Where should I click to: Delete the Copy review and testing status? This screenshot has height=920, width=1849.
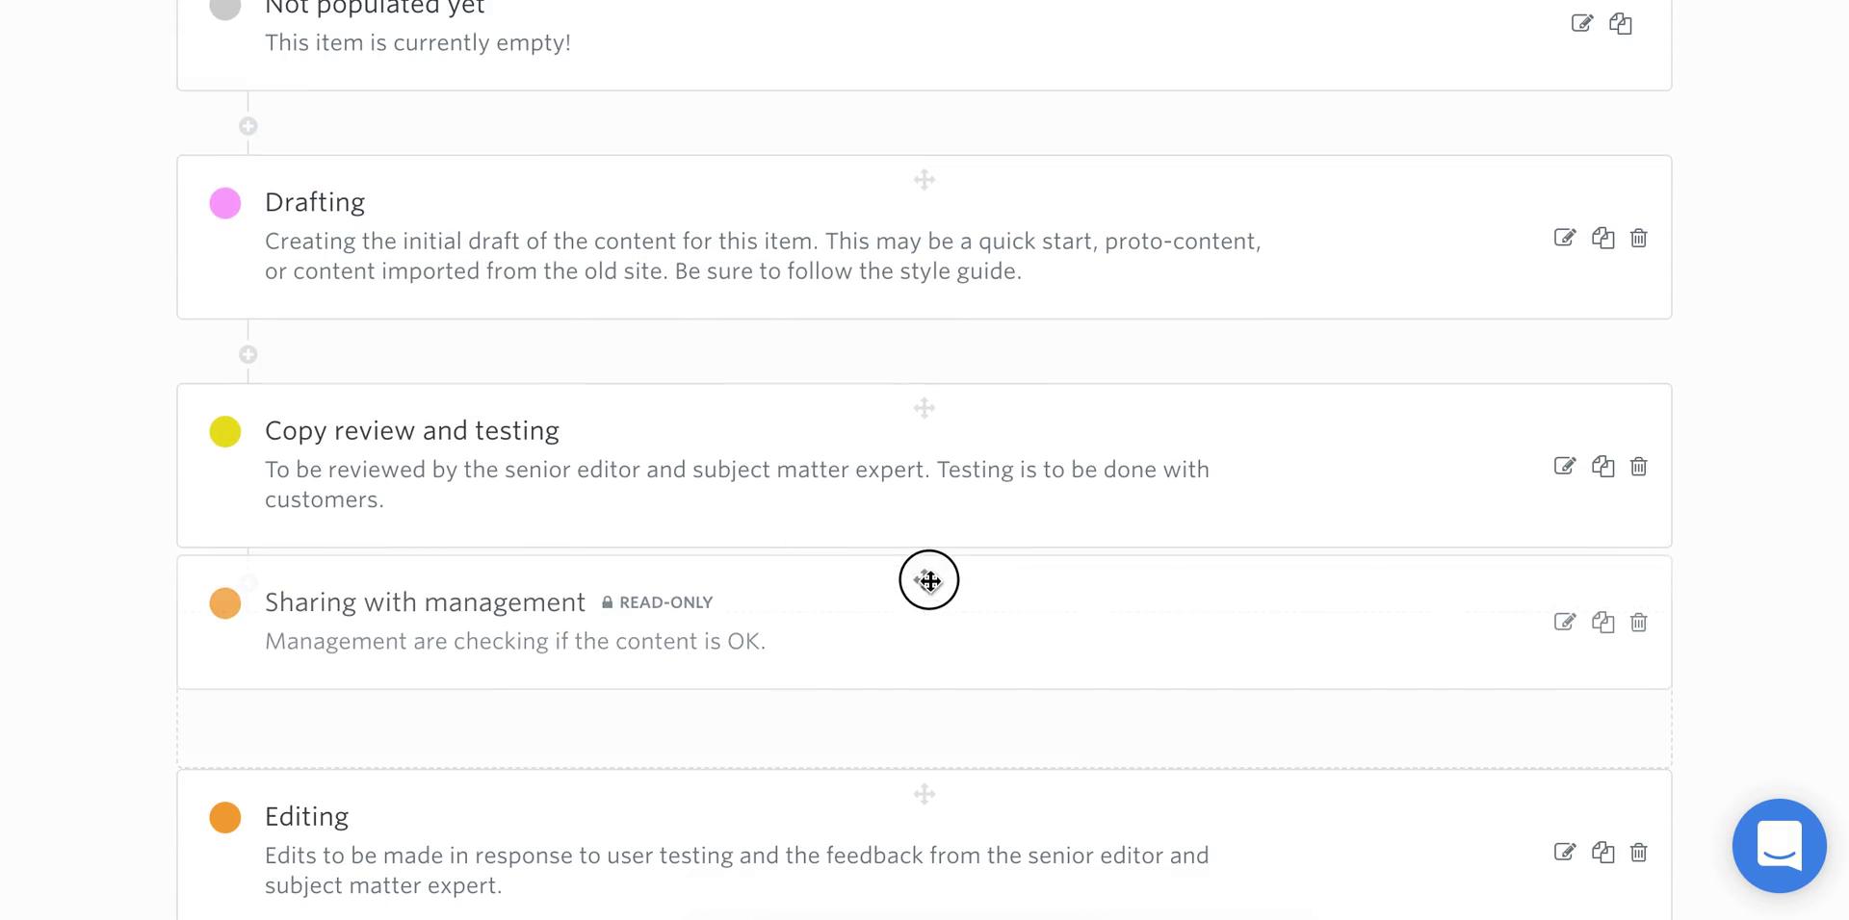tap(1639, 467)
